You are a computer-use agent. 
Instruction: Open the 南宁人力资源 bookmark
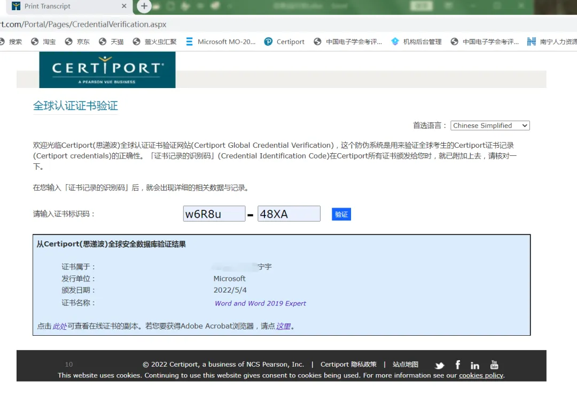coord(552,42)
